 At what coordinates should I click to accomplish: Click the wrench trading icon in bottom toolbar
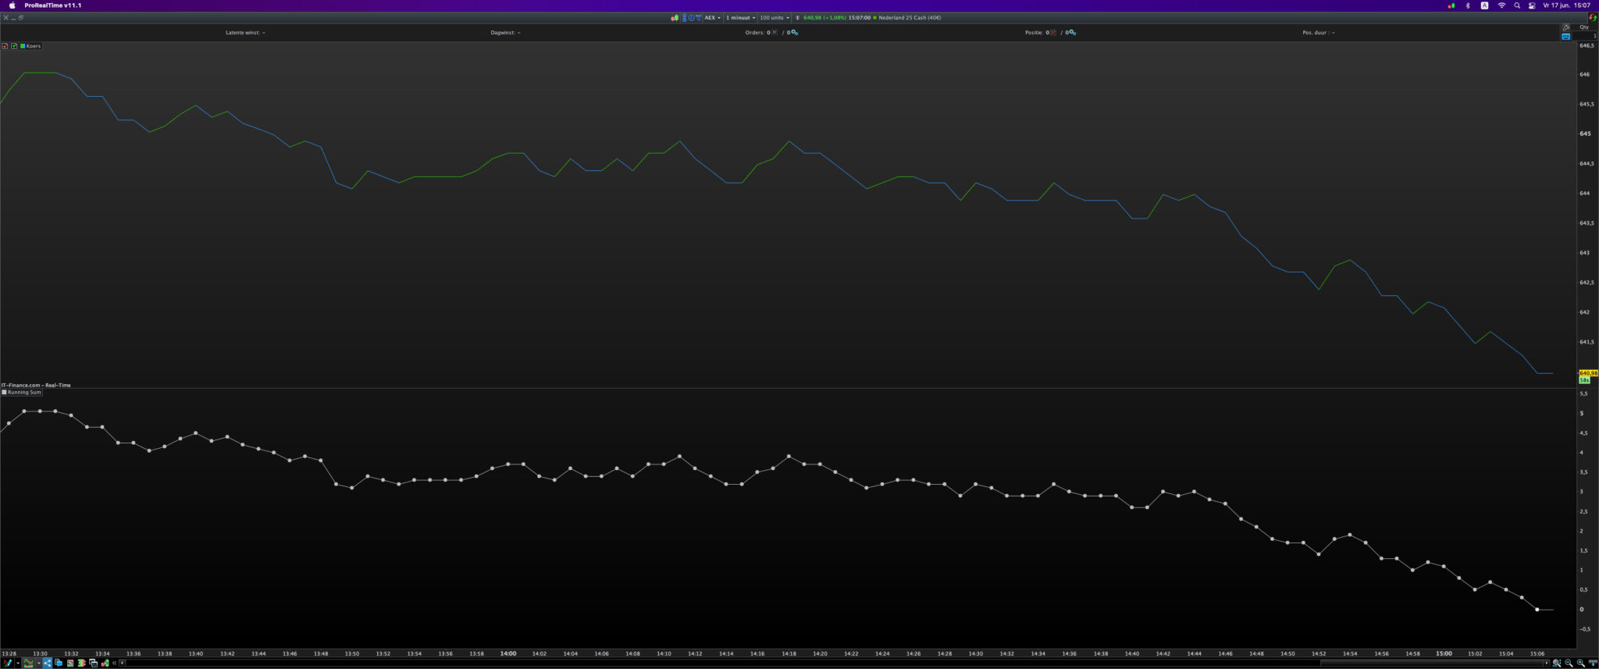point(105,664)
